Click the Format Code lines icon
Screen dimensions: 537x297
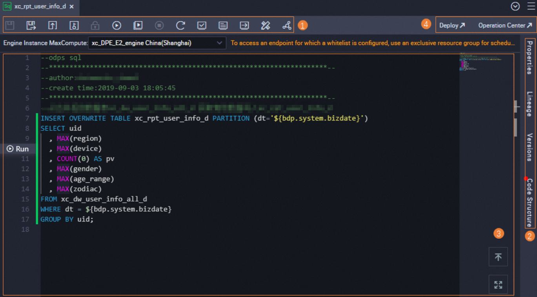coord(223,25)
